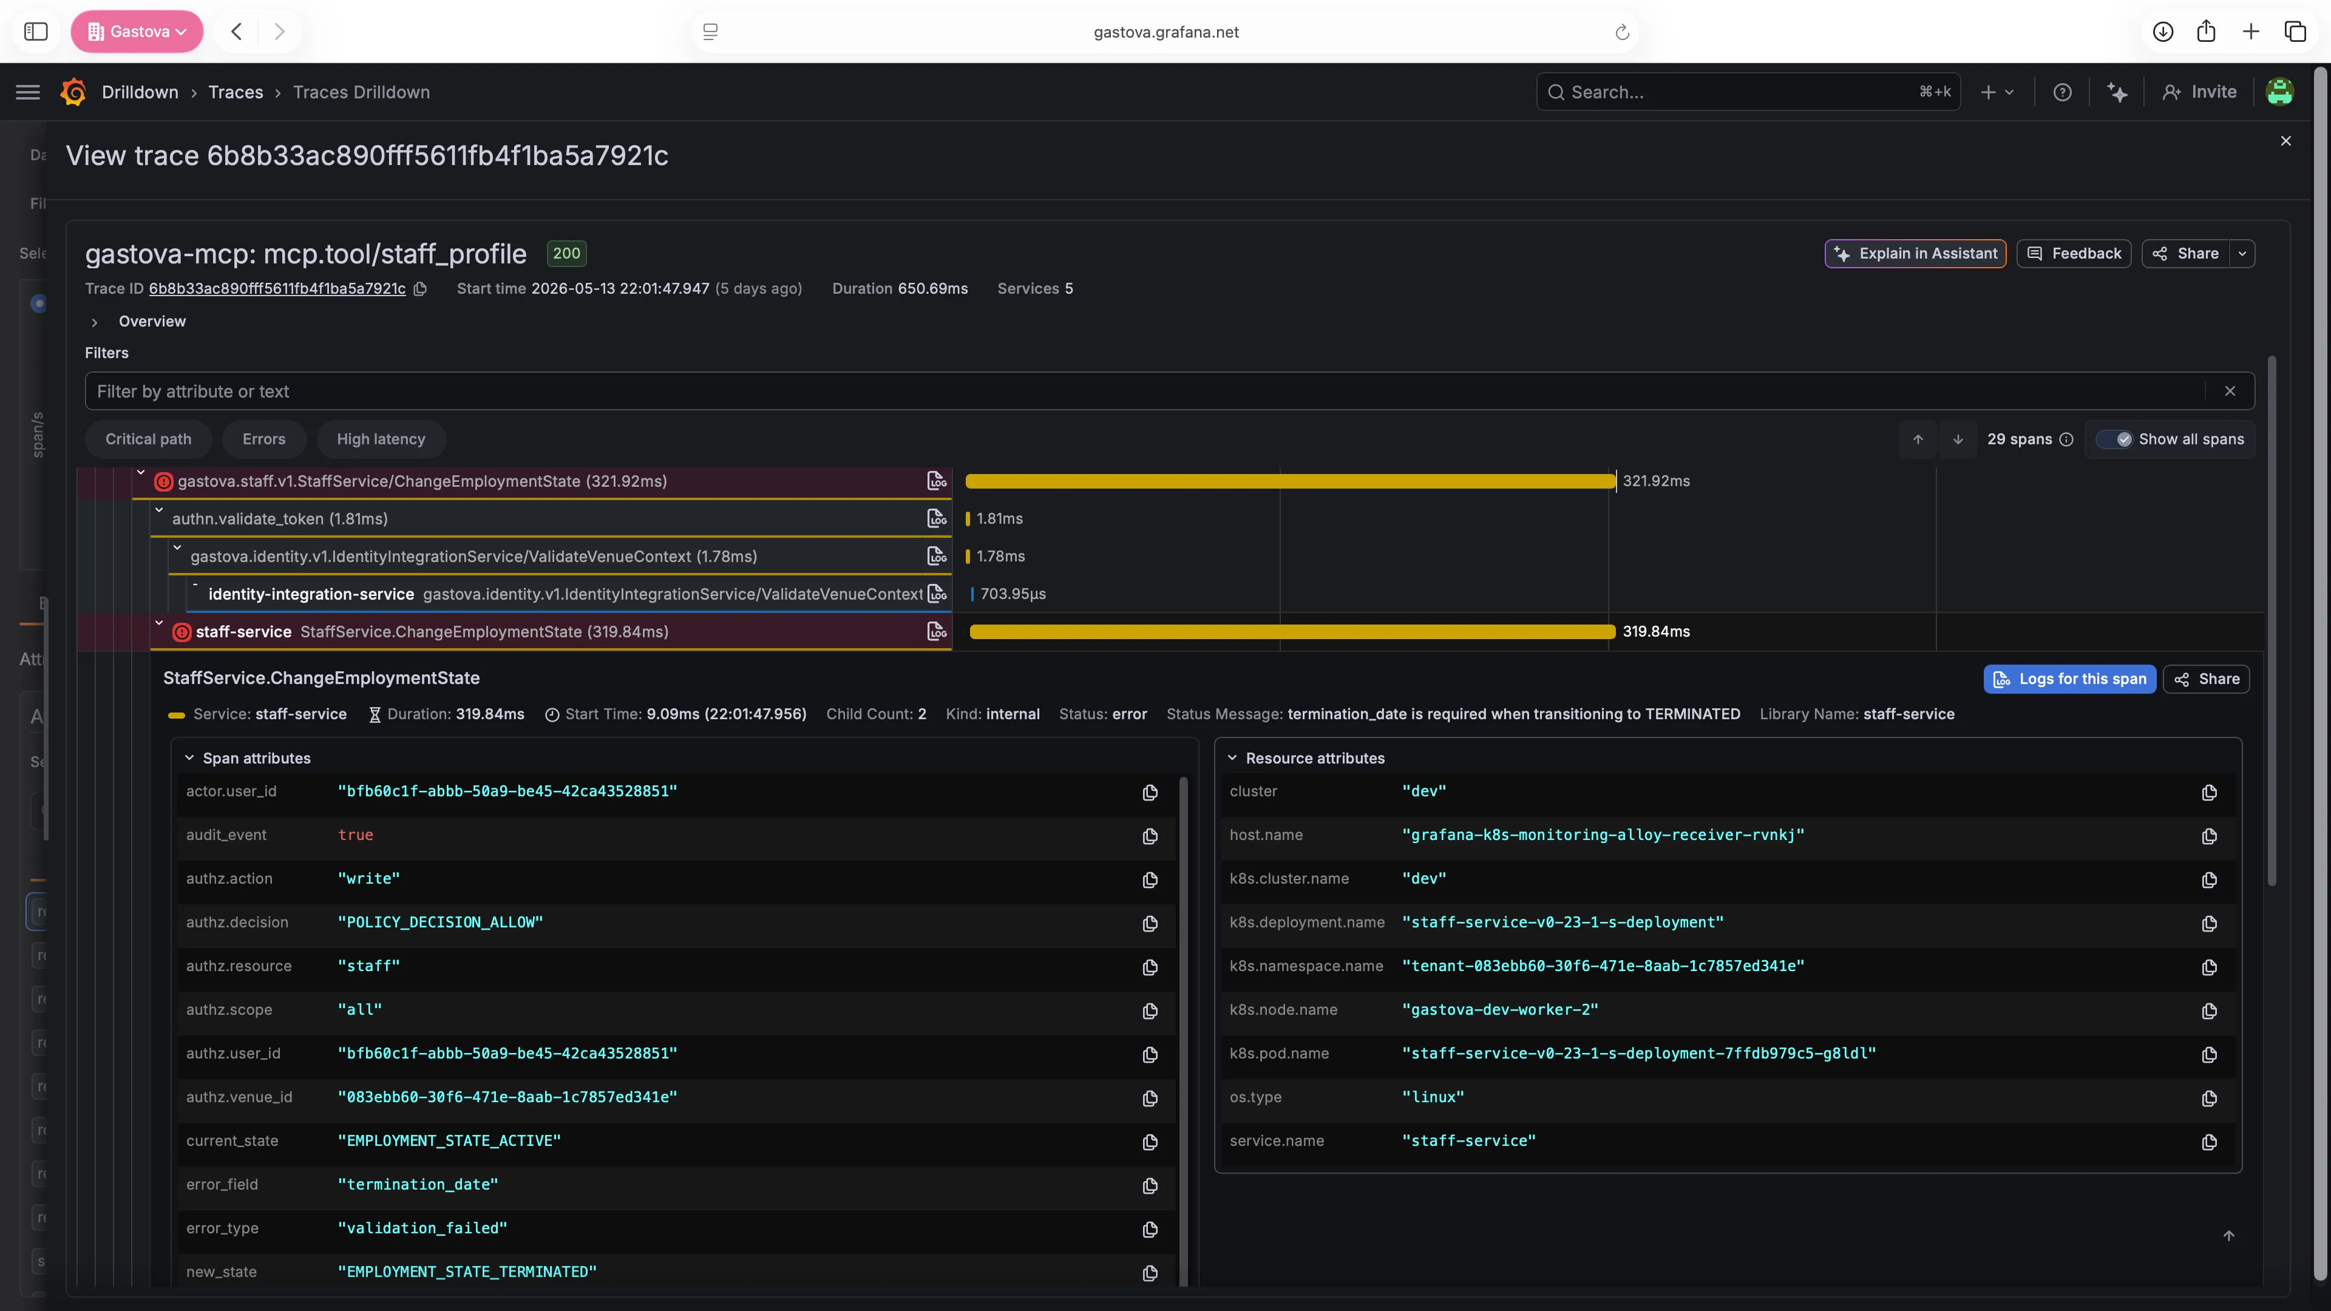Toggle the High latency filter
Viewport: 2331px width, 1311px height.
tap(381, 439)
